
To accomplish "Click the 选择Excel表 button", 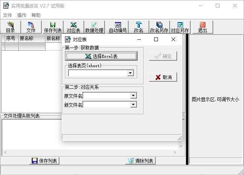I will pyautogui.click(x=101, y=56).
